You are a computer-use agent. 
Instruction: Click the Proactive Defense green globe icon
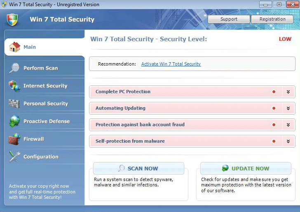pyautogui.click(x=14, y=121)
